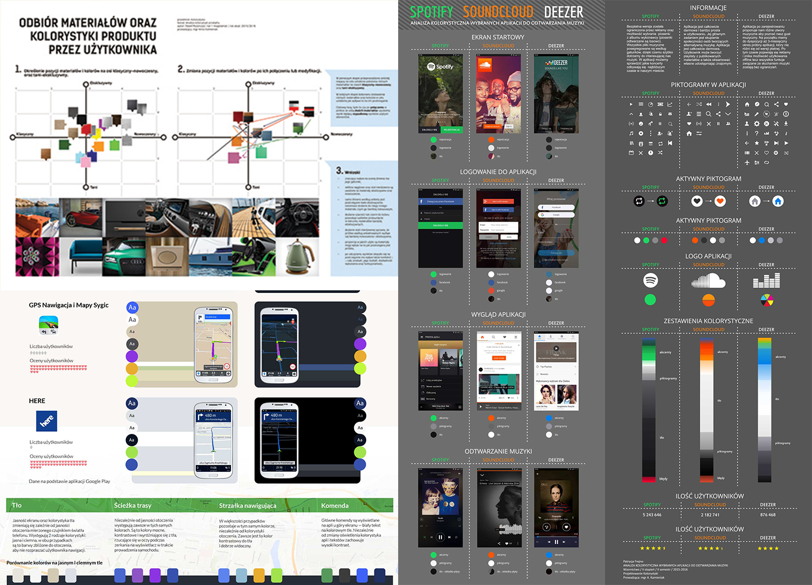Click the blue Aa circle beside light Sygic mockup
The image size is (812, 585).
(x=132, y=308)
